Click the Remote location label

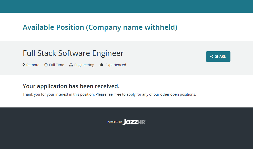33,65
